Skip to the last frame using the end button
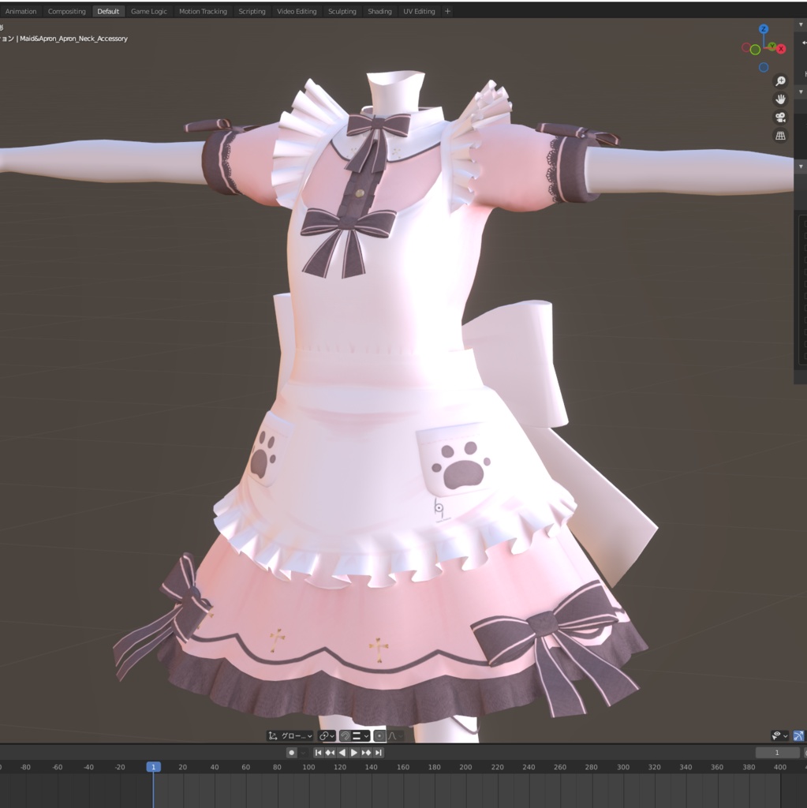 (379, 752)
